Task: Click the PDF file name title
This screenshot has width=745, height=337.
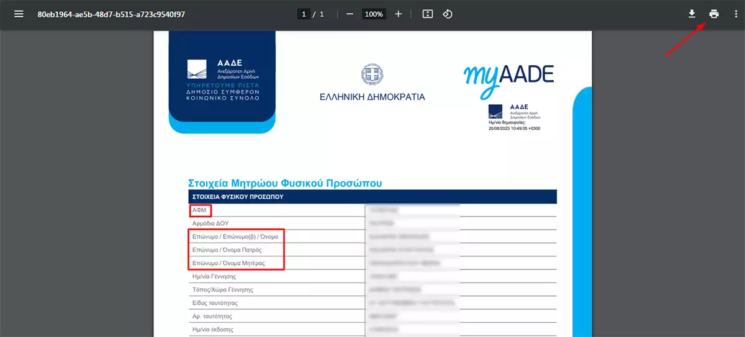Action: [111, 14]
